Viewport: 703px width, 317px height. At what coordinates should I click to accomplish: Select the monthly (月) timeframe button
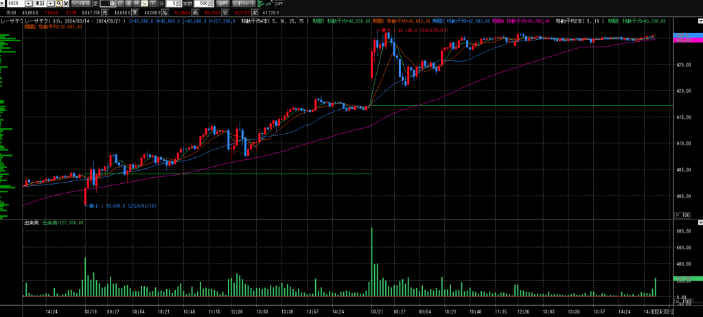[x=137, y=3]
